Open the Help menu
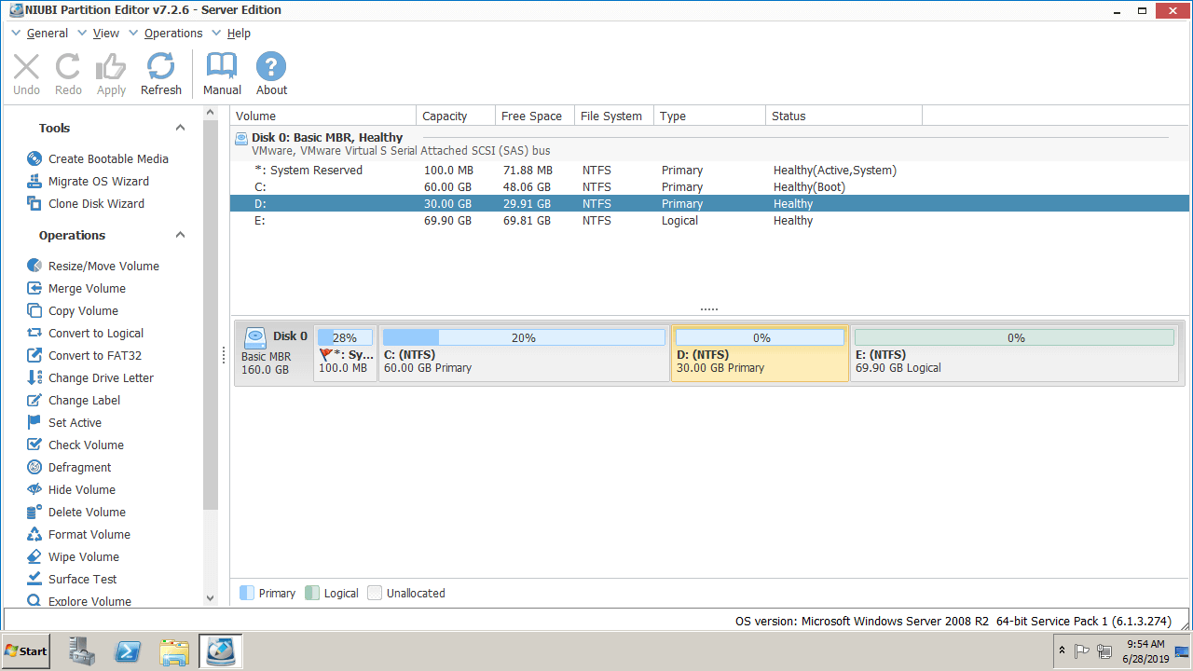The width and height of the screenshot is (1193, 671). click(x=239, y=34)
